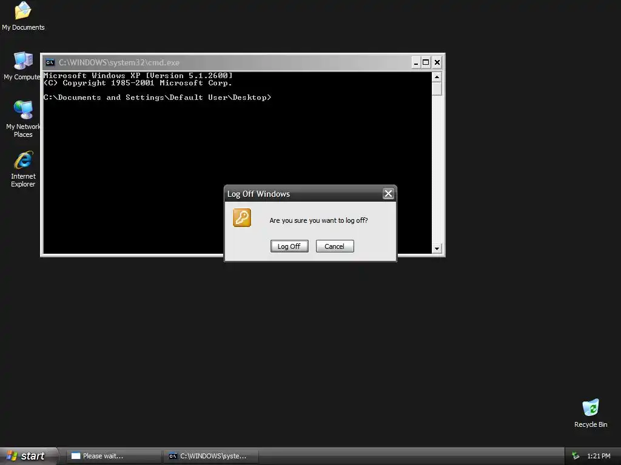
Task: Maximize the cmd.exe window
Action: [x=426, y=62]
